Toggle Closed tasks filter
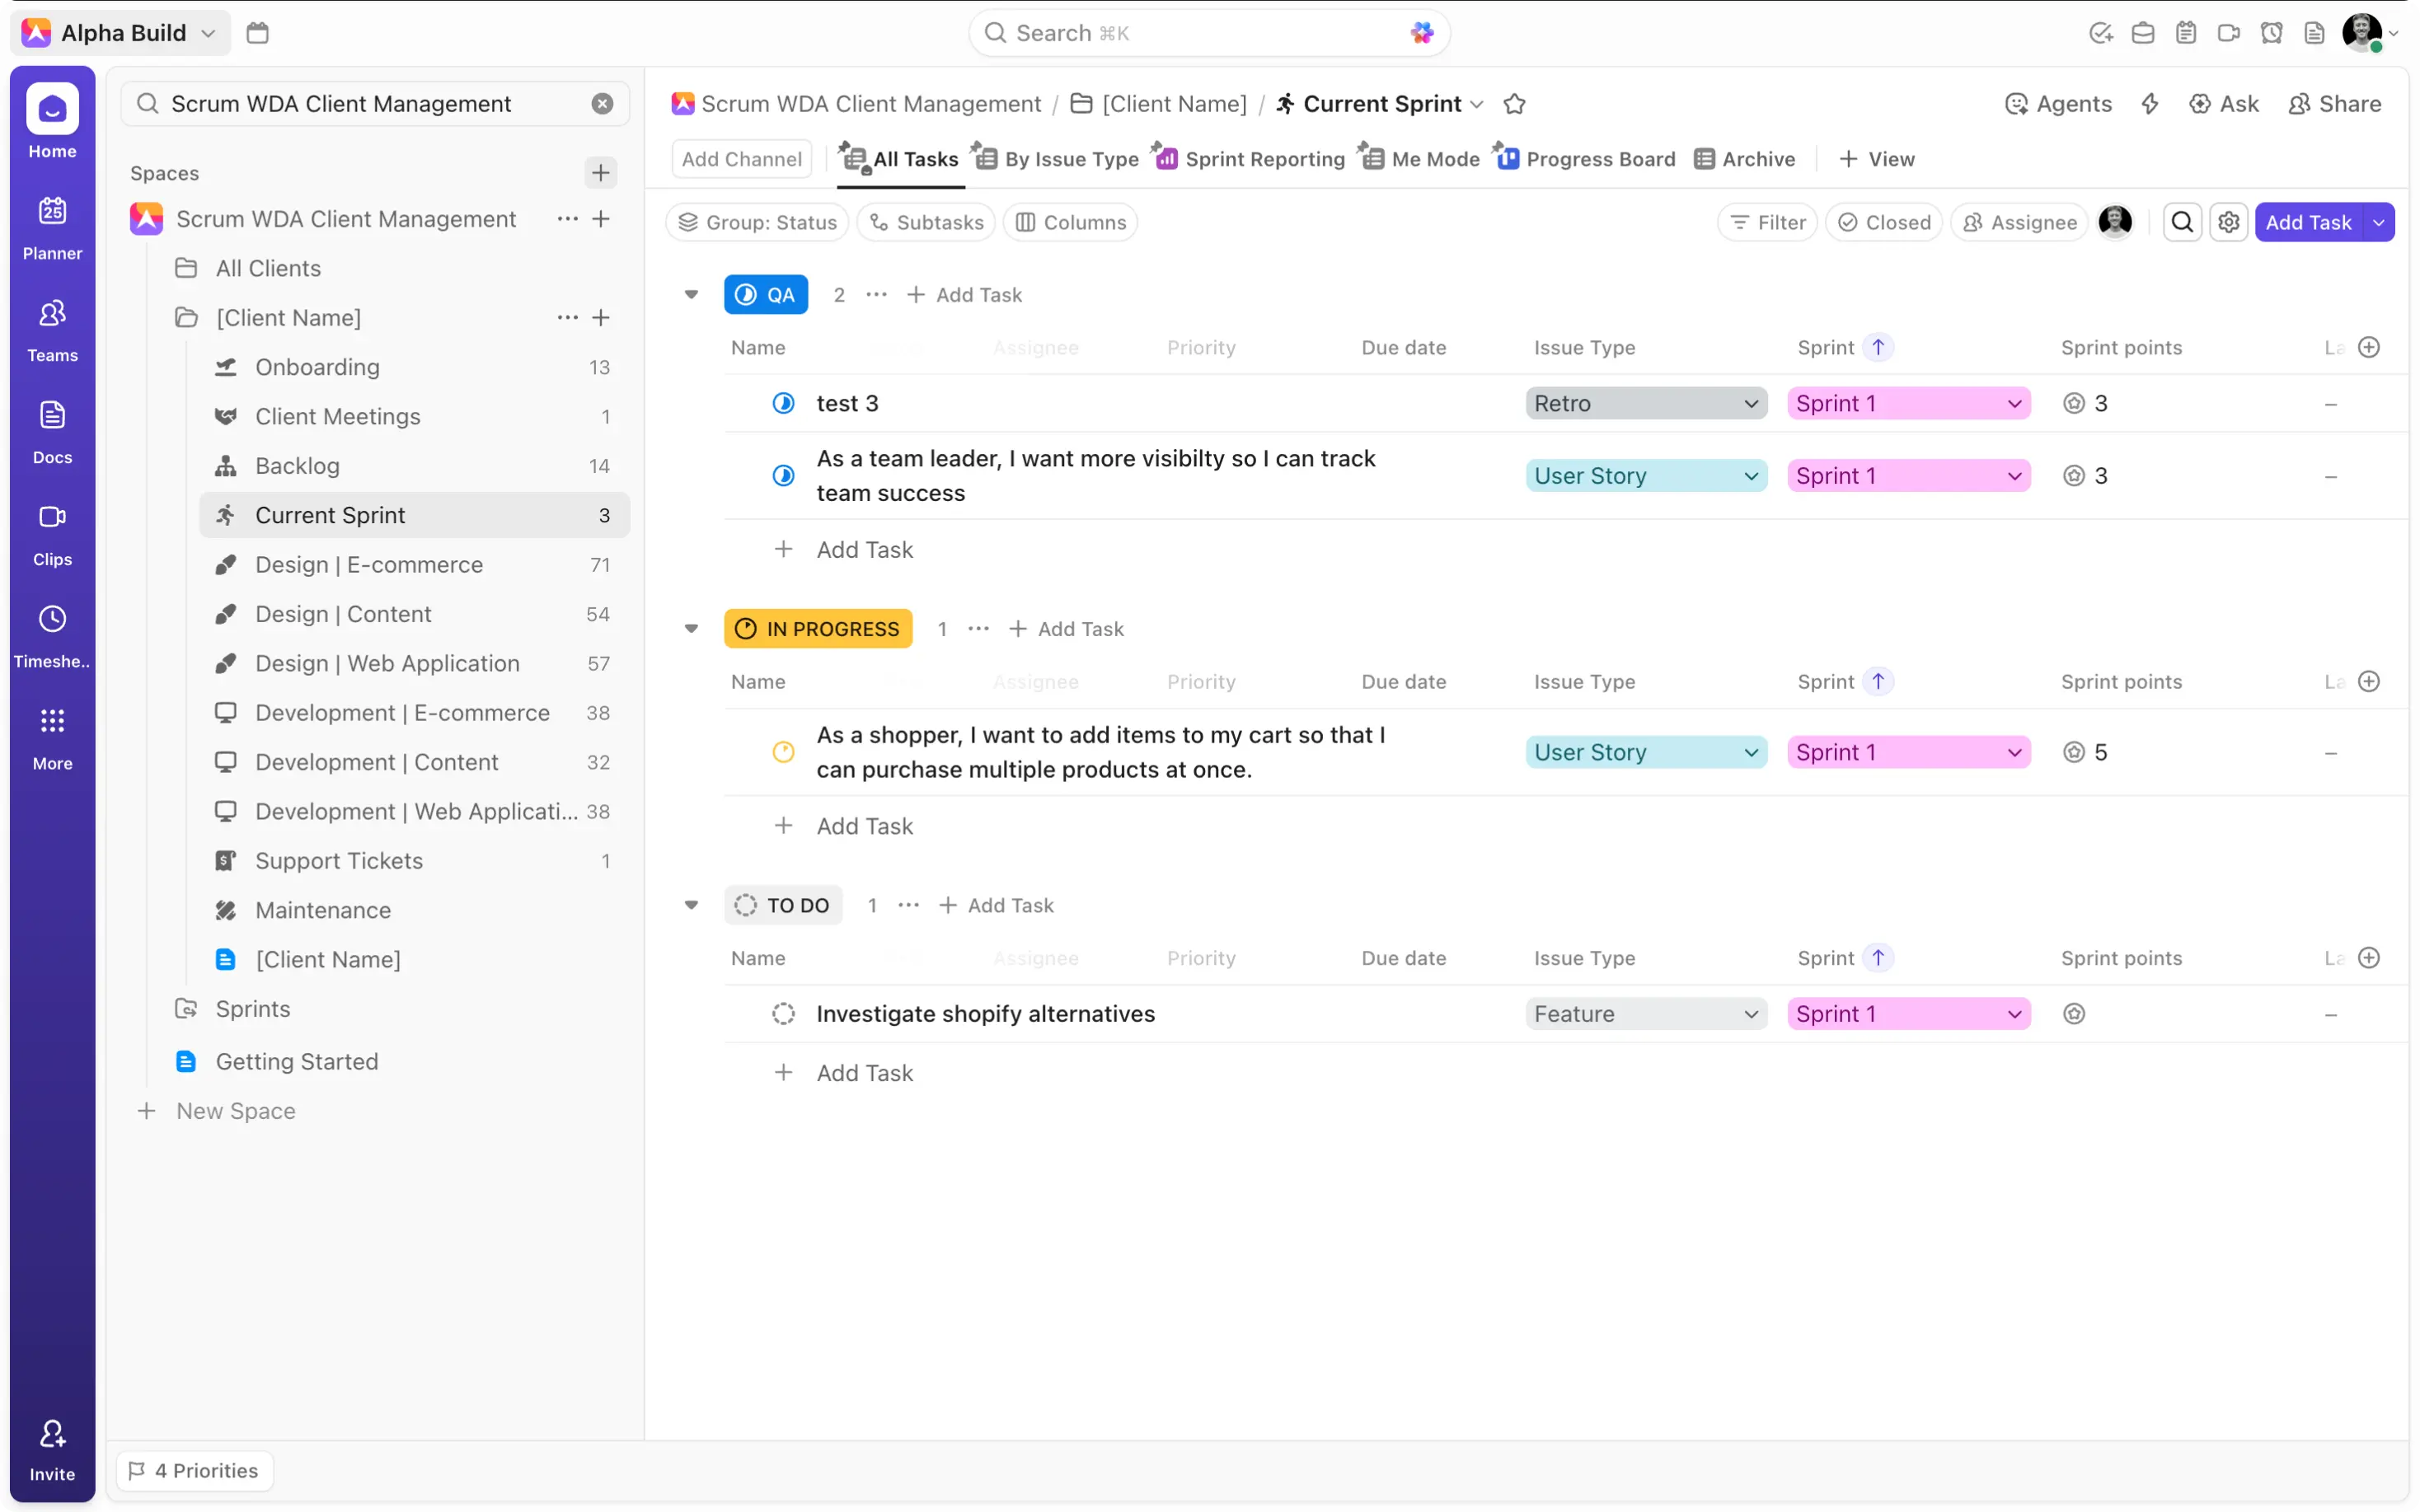 [x=1883, y=222]
